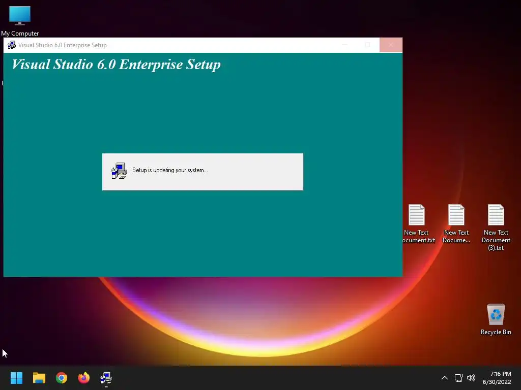Viewport: 521px width, 390px height.
Task: Open the volume speaker tray icon
Action: tap(471, 378)
